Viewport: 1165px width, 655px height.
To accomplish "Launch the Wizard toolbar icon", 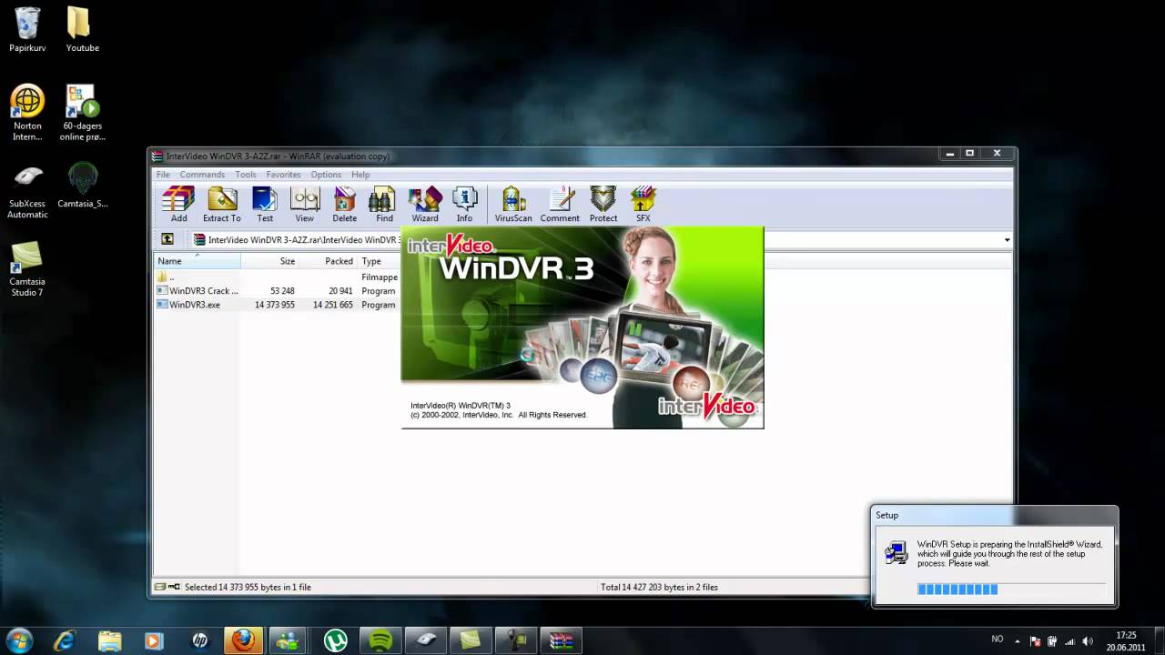I will pyautogui.click(x=425, y=205).
